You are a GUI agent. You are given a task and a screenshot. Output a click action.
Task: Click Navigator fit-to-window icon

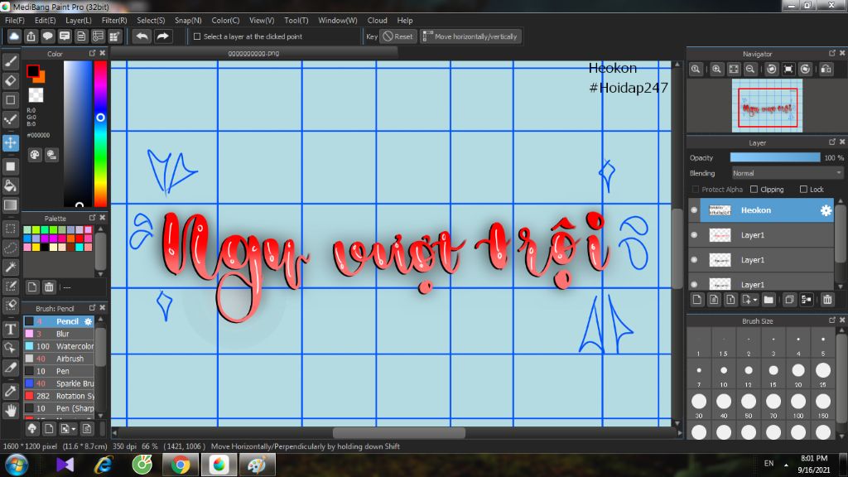pyautogui.click(x=734, y=70)
